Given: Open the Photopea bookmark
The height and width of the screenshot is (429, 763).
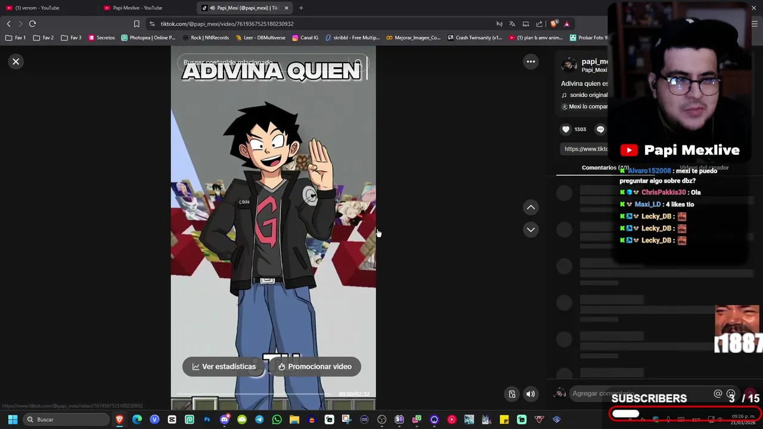Looking at the screenshot, I should 148,38.
